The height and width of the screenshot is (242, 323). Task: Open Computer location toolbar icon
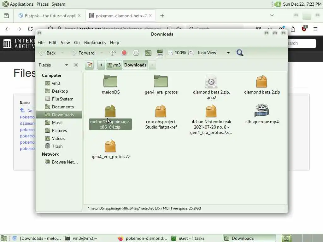(160, 53)
